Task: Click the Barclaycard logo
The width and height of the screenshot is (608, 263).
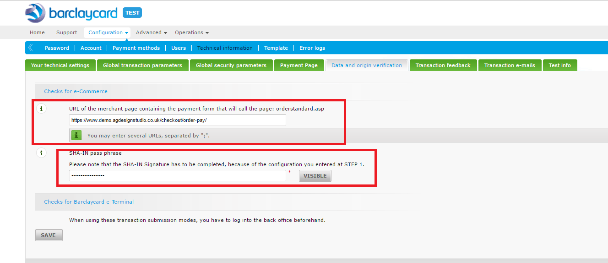Action: coord(71,13)
